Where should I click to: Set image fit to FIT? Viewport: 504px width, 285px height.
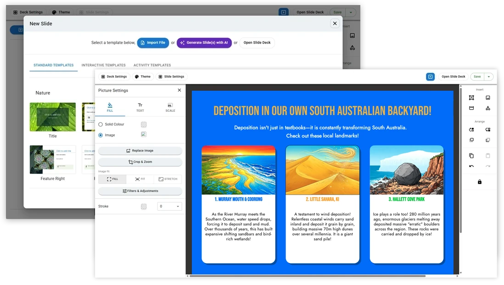[140, 179]
